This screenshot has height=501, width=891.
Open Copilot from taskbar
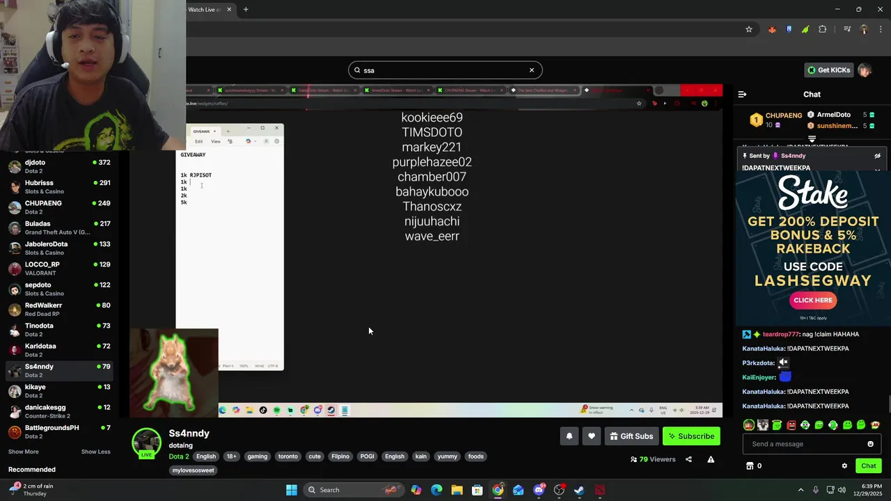pos(416,490)
